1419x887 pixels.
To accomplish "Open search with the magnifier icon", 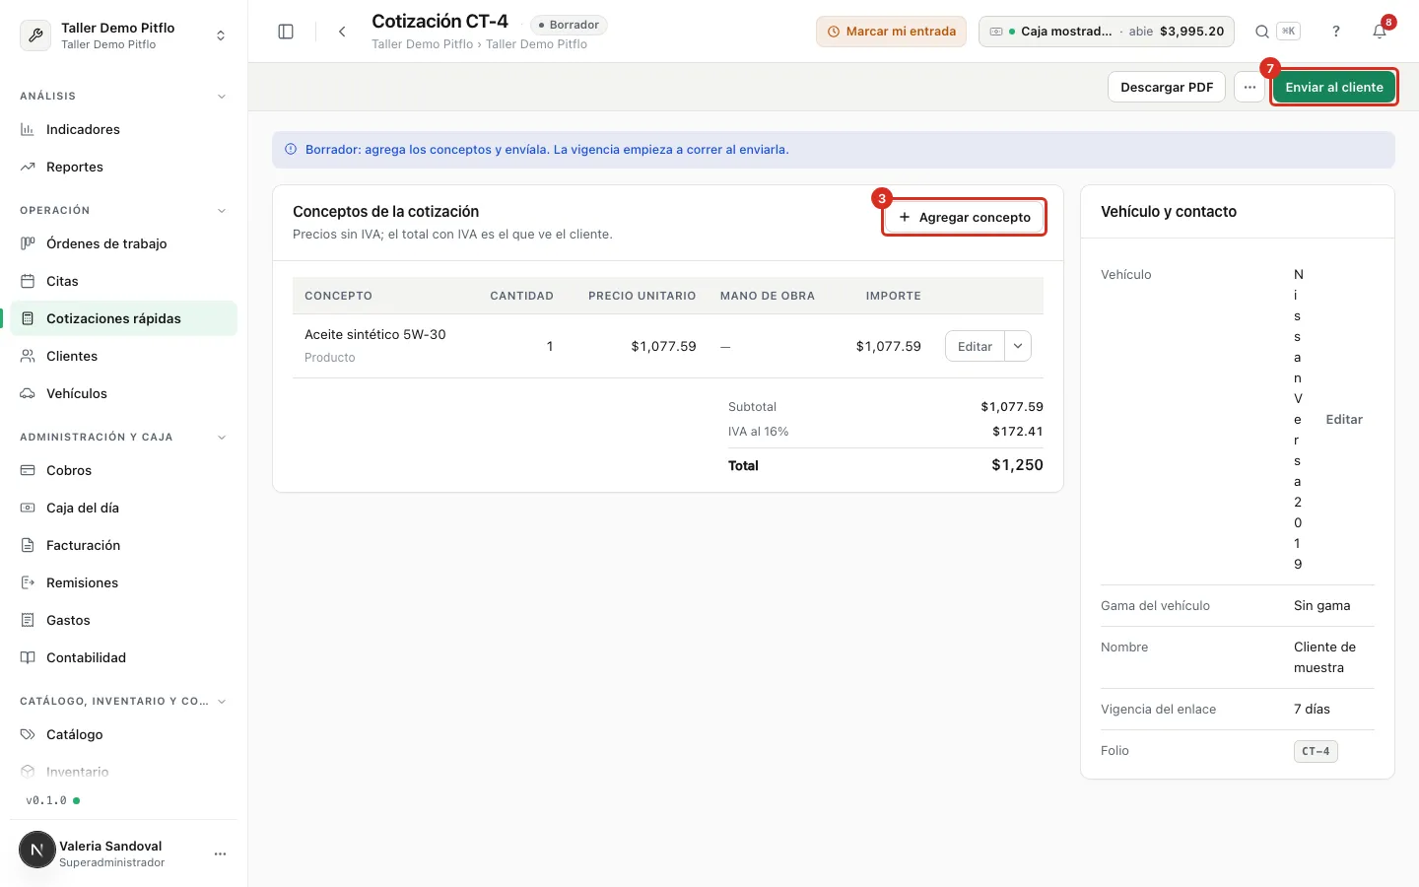I will coord(1262,32).
